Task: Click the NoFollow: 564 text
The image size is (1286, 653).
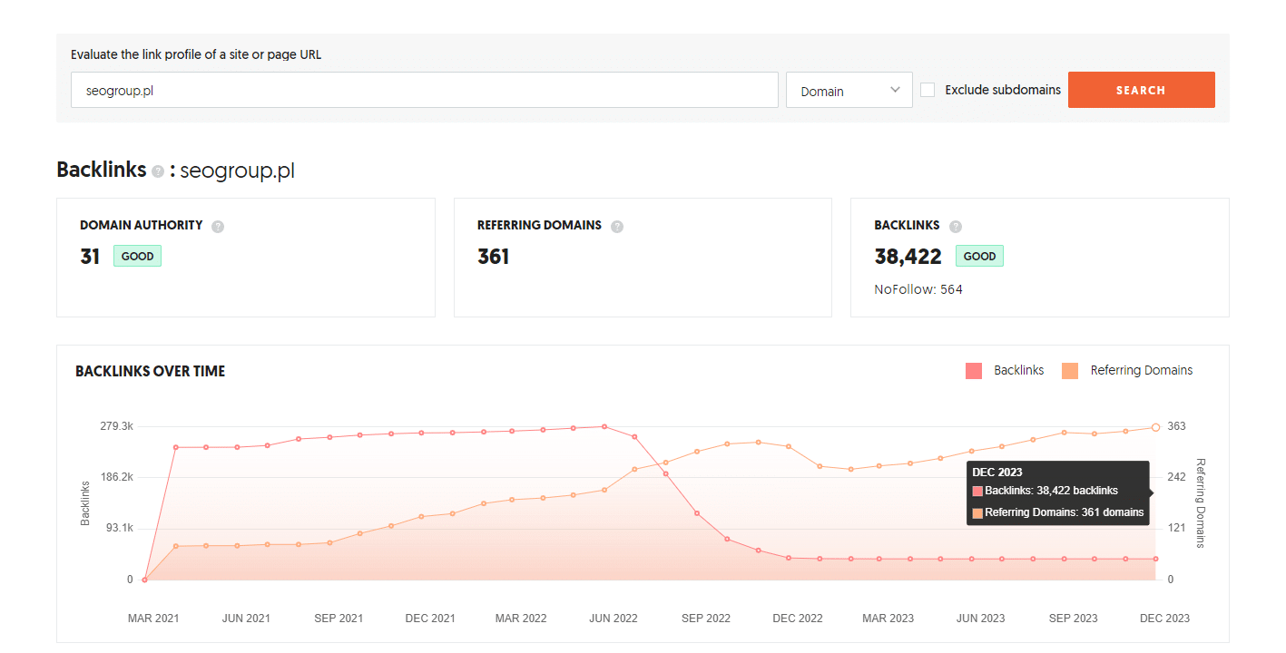Action: (x=918, y=289)
